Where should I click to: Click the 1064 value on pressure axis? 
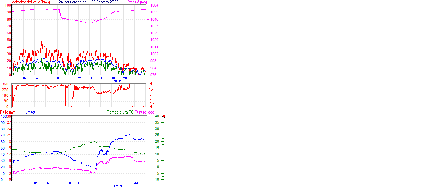(154, 5)
